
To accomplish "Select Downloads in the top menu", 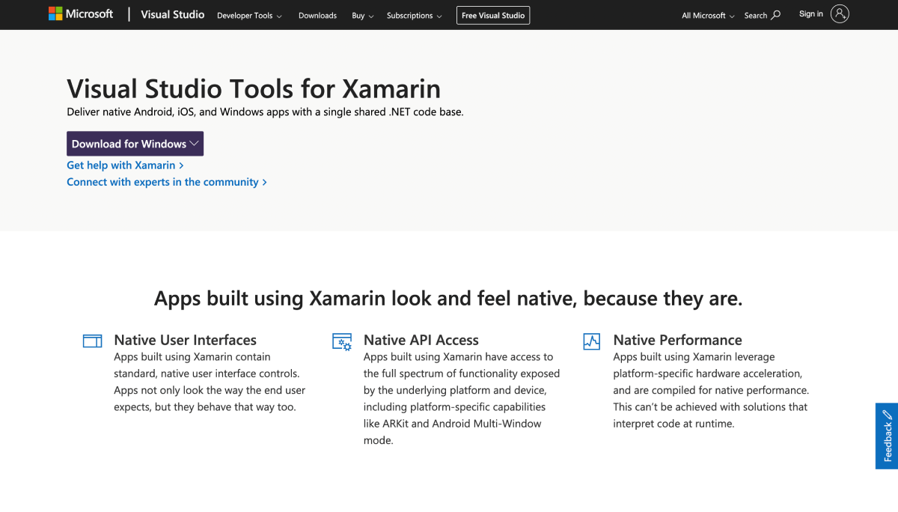I will (x=317, y=15).
